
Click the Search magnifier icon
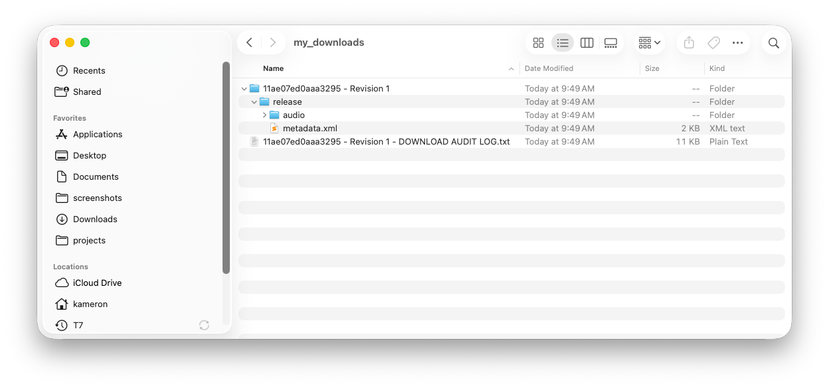click(773, 42)
